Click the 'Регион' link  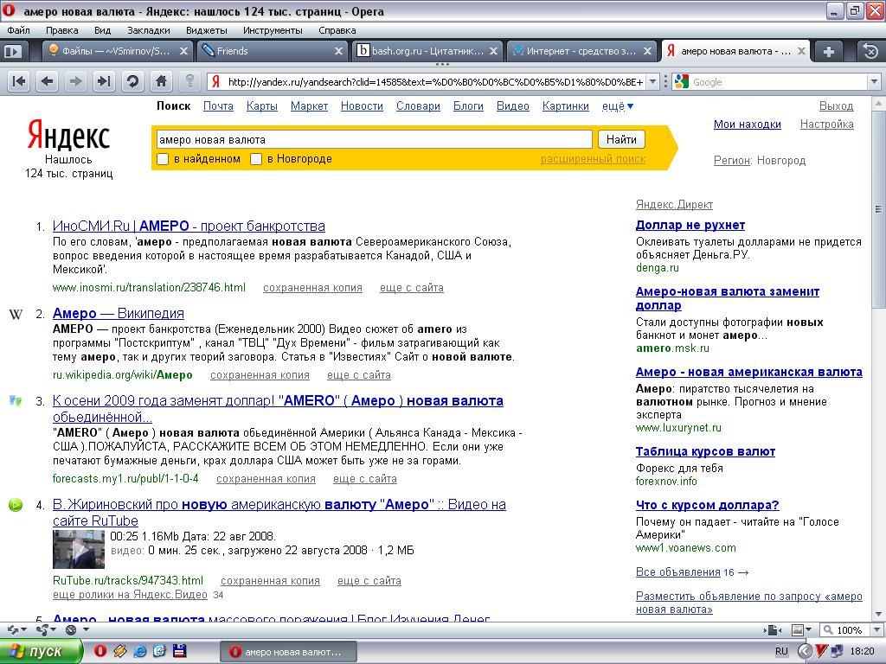click(x=732, y=160)
